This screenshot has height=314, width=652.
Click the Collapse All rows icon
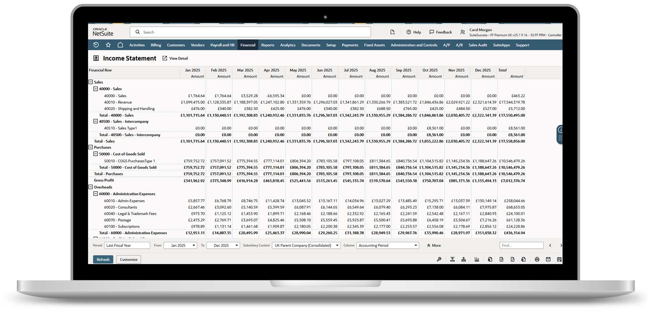point(464,259)
